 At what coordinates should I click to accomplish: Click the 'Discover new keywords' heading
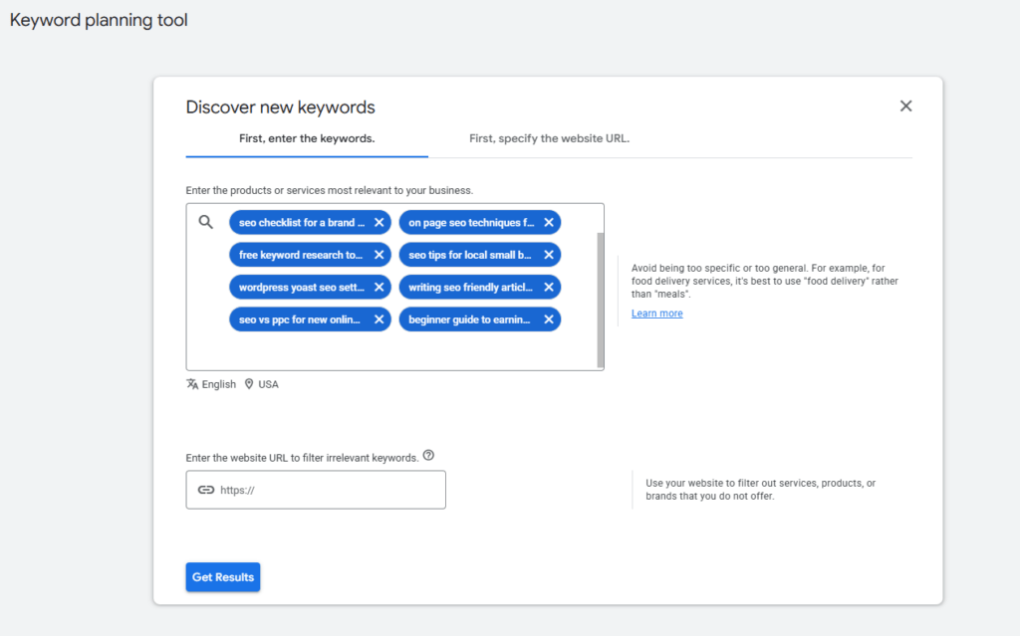pyautogui.click(x=280, y=106)
